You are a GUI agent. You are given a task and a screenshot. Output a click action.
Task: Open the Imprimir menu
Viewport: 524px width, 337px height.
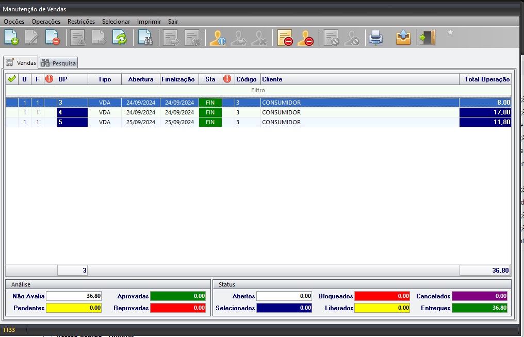pyautogui.click(x=149, y=22)
